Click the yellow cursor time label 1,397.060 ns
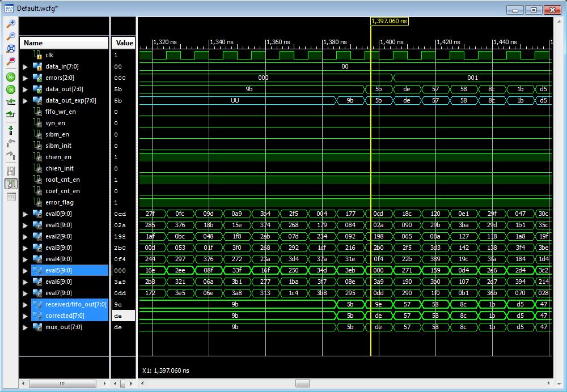Screen dimensions: 567x392 390,21
